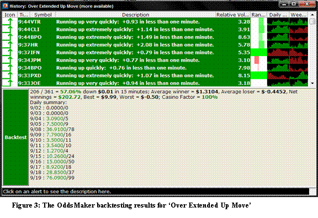Screen dimensions: 318x218
Task: Click the green Backtest panel
Action: click(x=15, y=137)
